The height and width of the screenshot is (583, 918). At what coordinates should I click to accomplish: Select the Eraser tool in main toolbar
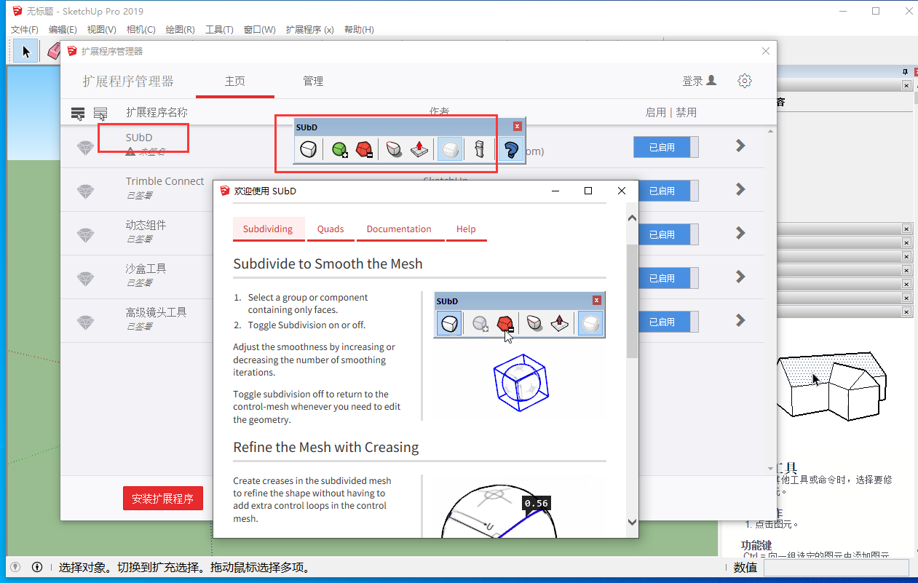point(53,51)
